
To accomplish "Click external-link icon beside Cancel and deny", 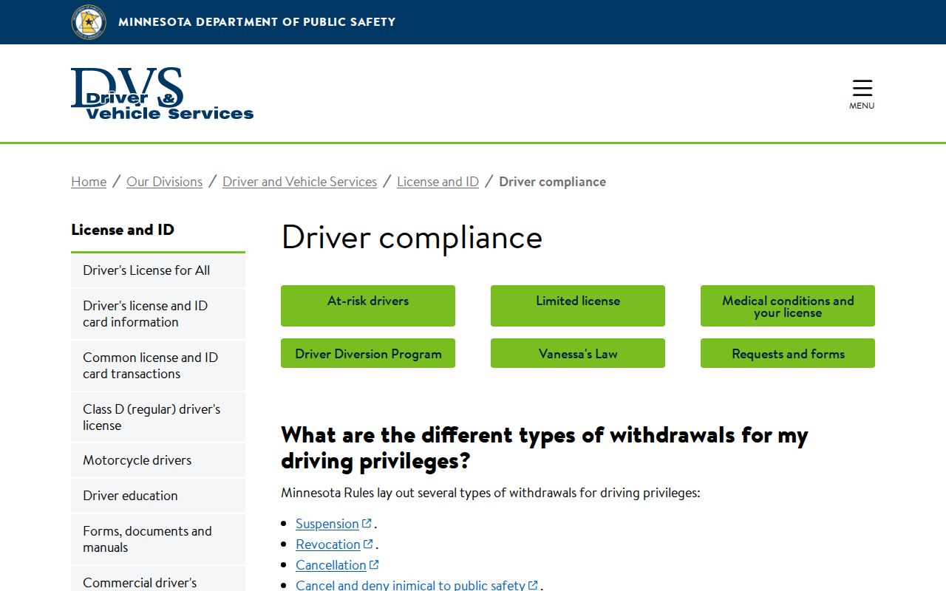I will point(533,585).
